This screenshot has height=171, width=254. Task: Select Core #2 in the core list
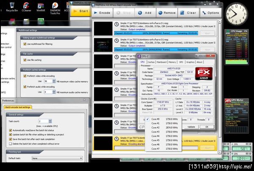click(x=163, y=127)
